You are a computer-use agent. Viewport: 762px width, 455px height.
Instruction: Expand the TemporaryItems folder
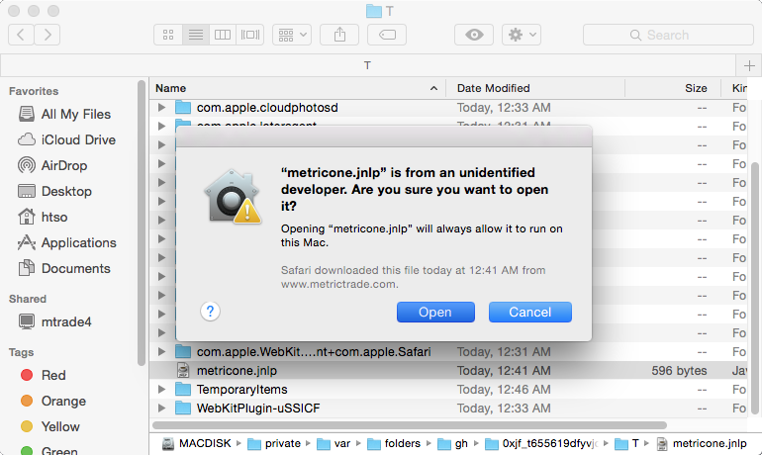pyautogui.click(x=162, y=390)
